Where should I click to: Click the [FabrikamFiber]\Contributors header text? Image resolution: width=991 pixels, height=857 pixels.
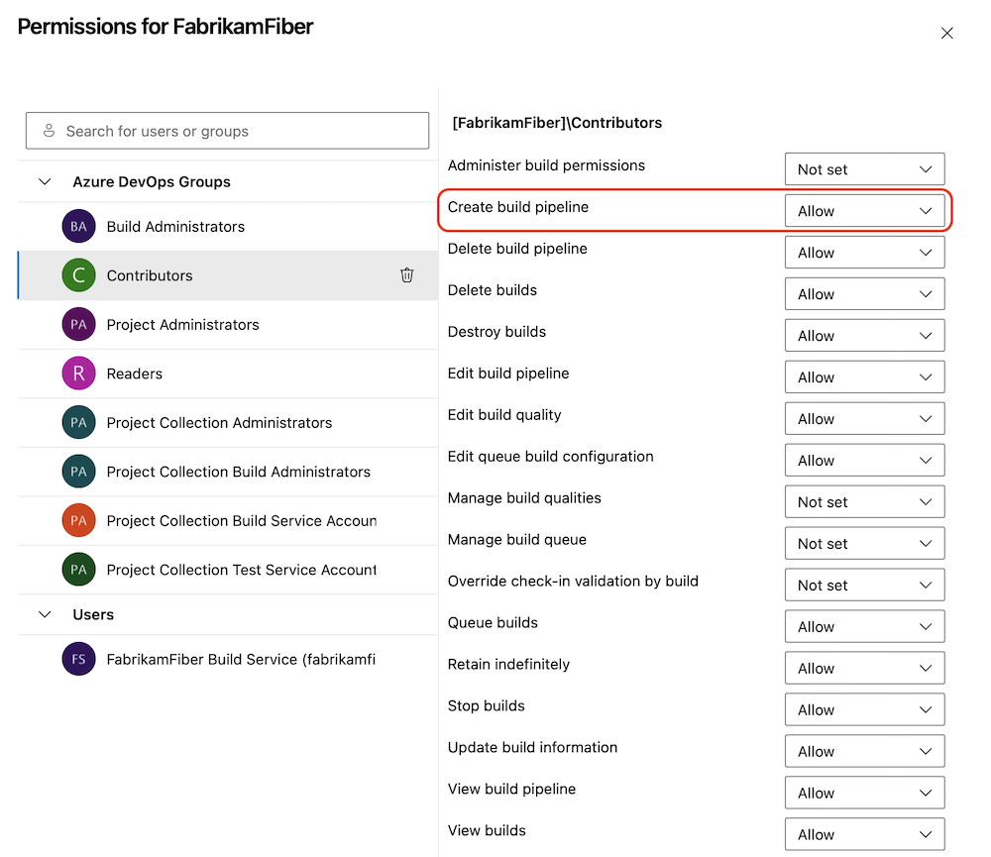[x=557, y=123]
